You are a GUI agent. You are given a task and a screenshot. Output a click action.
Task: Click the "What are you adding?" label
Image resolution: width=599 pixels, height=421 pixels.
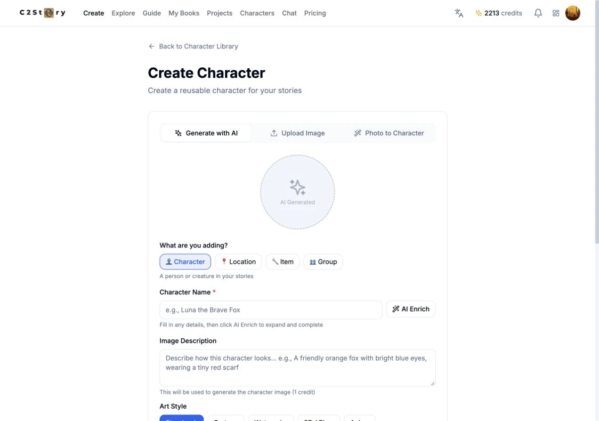click(x=194, y=245)
